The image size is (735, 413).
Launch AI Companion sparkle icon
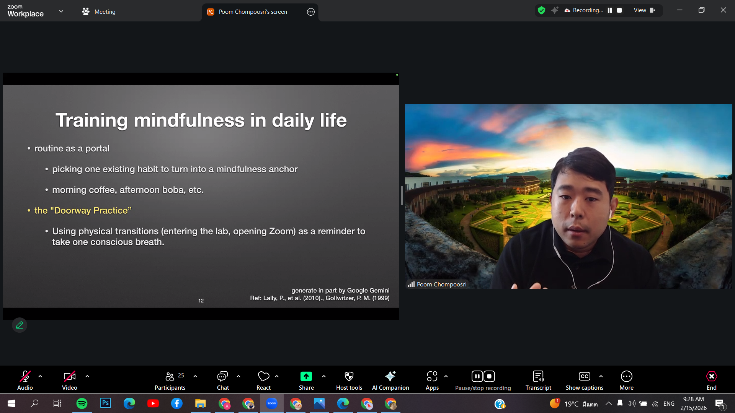tap(390, 380)
